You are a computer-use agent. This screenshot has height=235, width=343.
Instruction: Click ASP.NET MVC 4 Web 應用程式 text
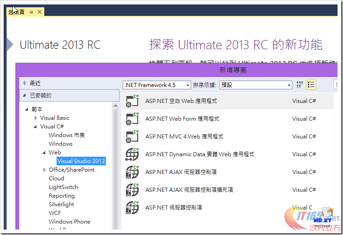click(x=184, y=136)
